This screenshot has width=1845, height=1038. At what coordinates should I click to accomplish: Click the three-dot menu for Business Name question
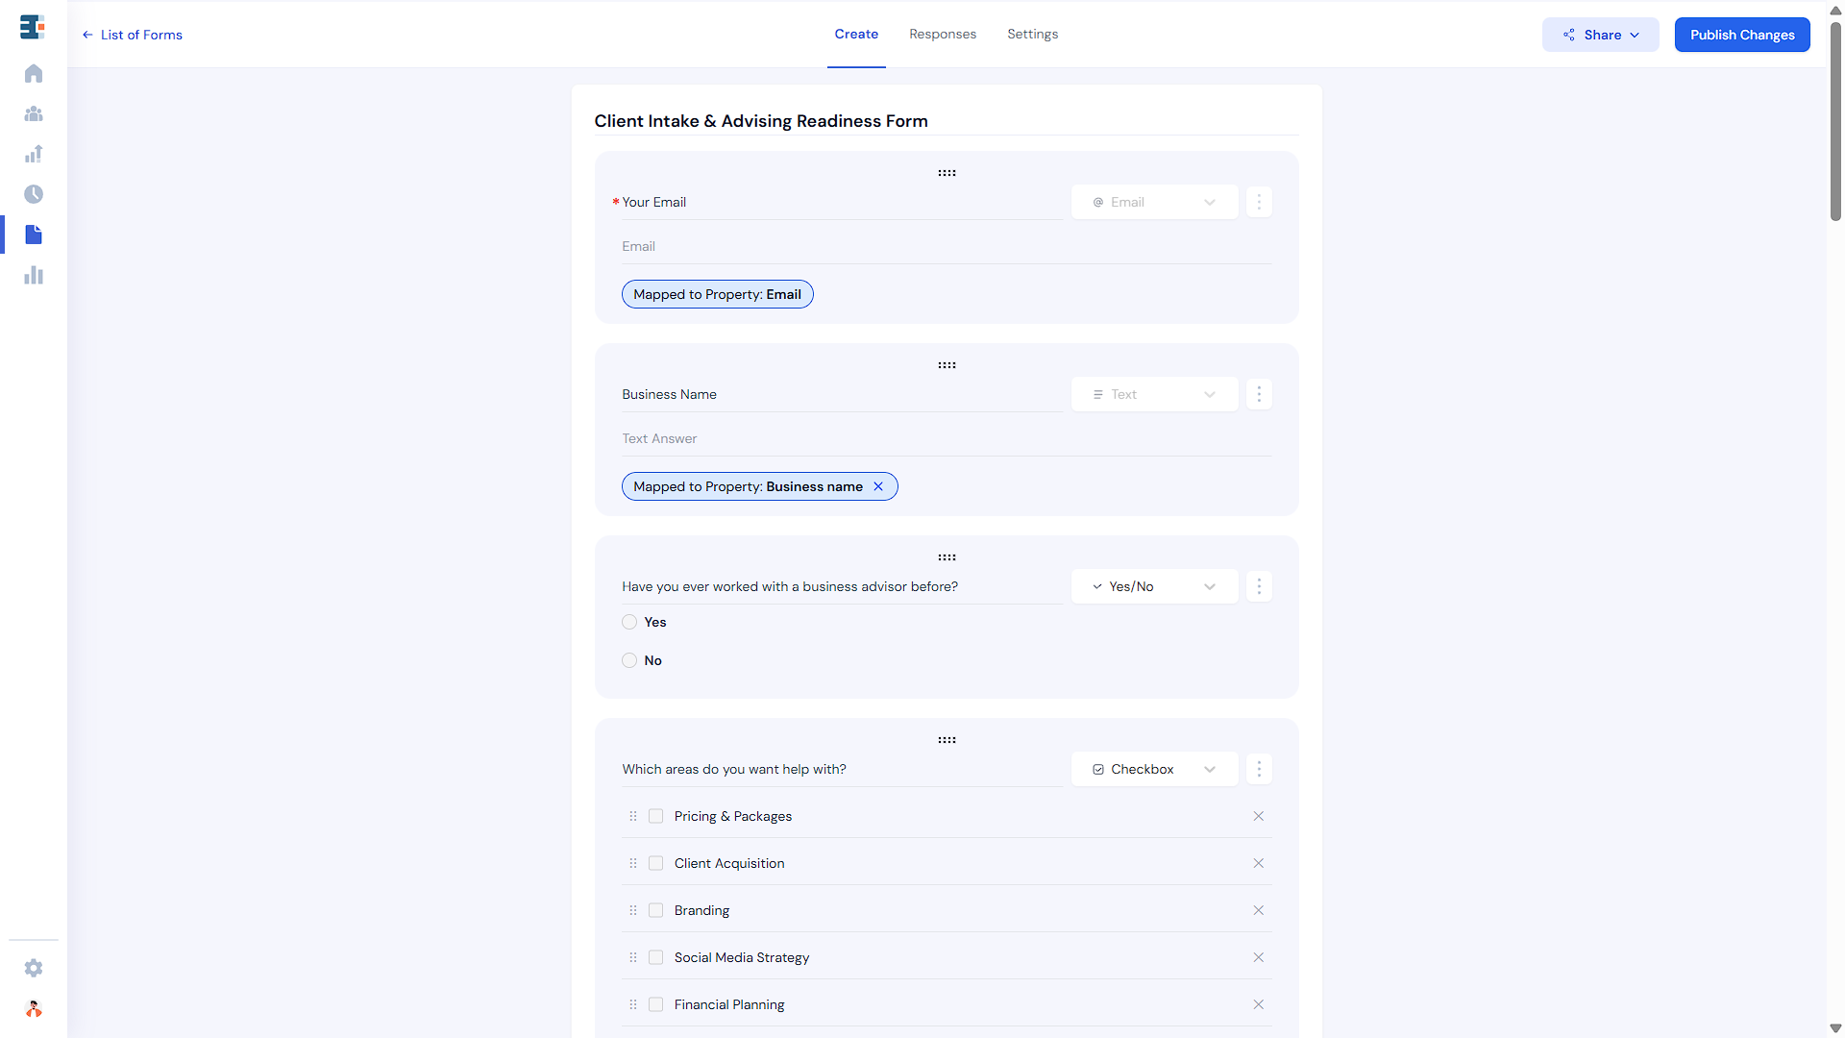[1259, 394]
